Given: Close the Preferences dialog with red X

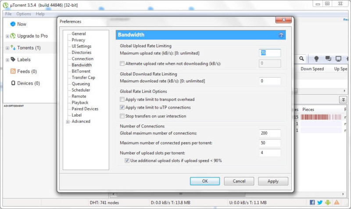Looking at the screenshot, I should pyautogui.click(x=283, y=20).
